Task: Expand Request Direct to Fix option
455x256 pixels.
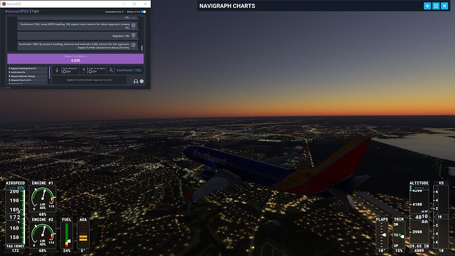Action: coord(28,80)
